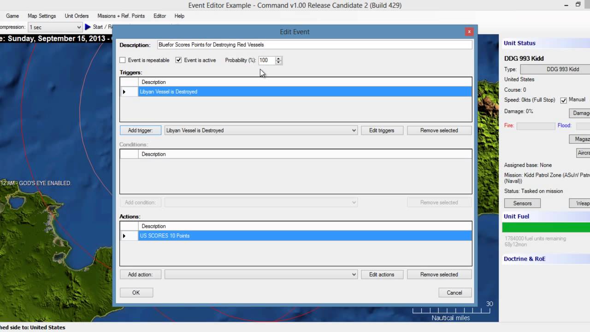Select the Libyan Vessel is Destroyed trigger row
Viewport: 590px width, 332px height.
pyautogui.click(x=305, y=92)
